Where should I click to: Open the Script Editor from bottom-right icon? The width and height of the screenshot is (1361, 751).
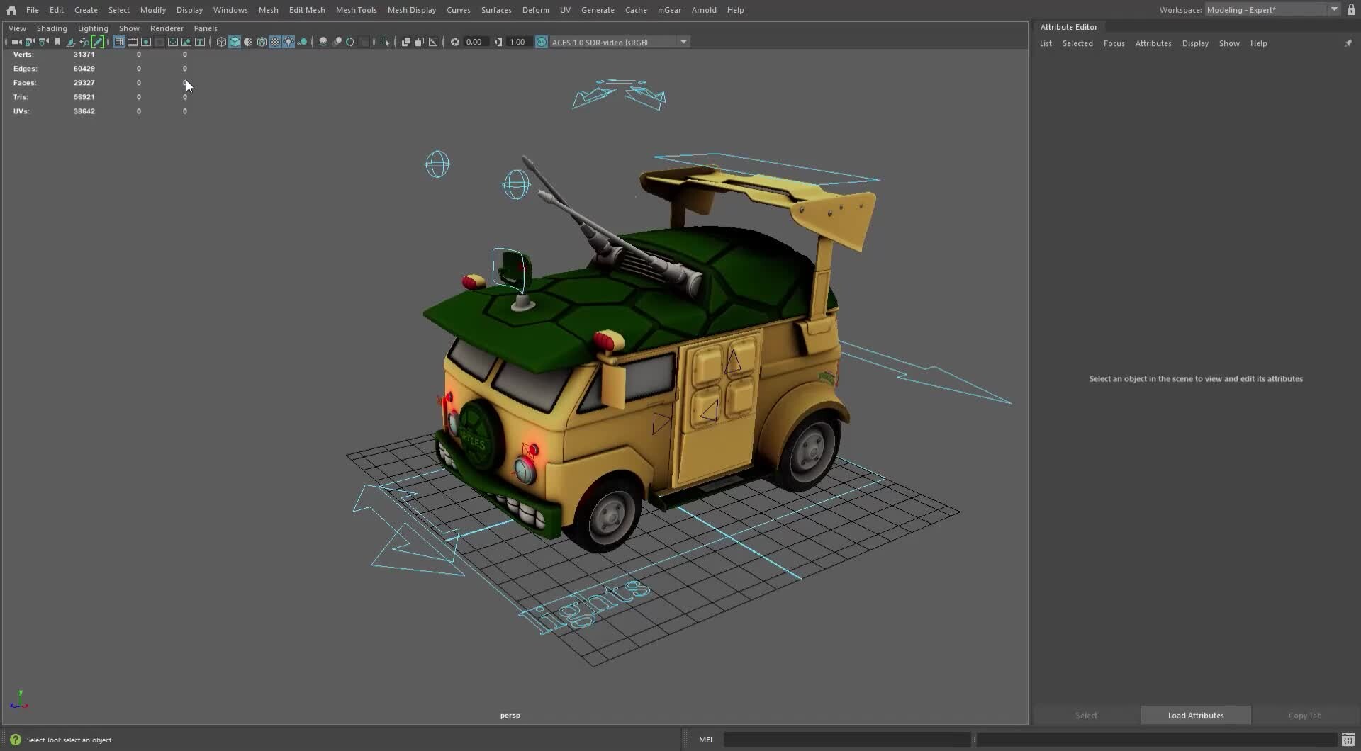point(1348,739)
